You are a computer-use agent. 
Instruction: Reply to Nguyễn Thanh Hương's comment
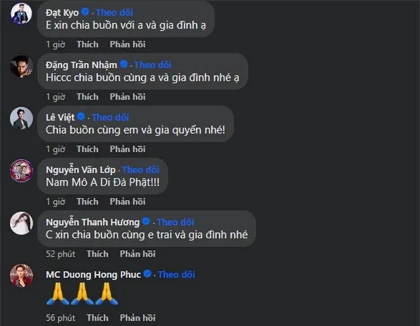point(138,254)
